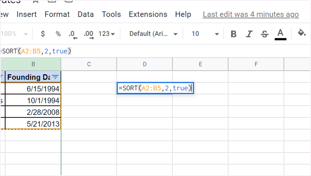Viewport: 311px width, 176px height.
Task: Select the column B header
Action: [x=33, y=64]
